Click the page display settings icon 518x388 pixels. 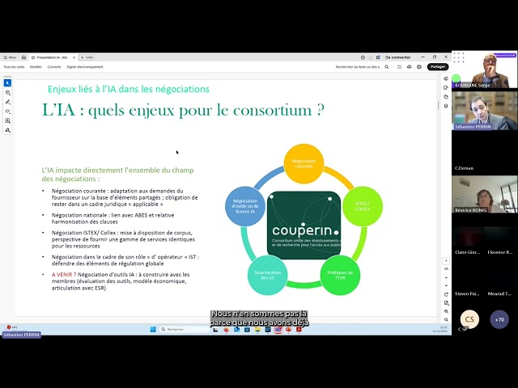(446, 303)
